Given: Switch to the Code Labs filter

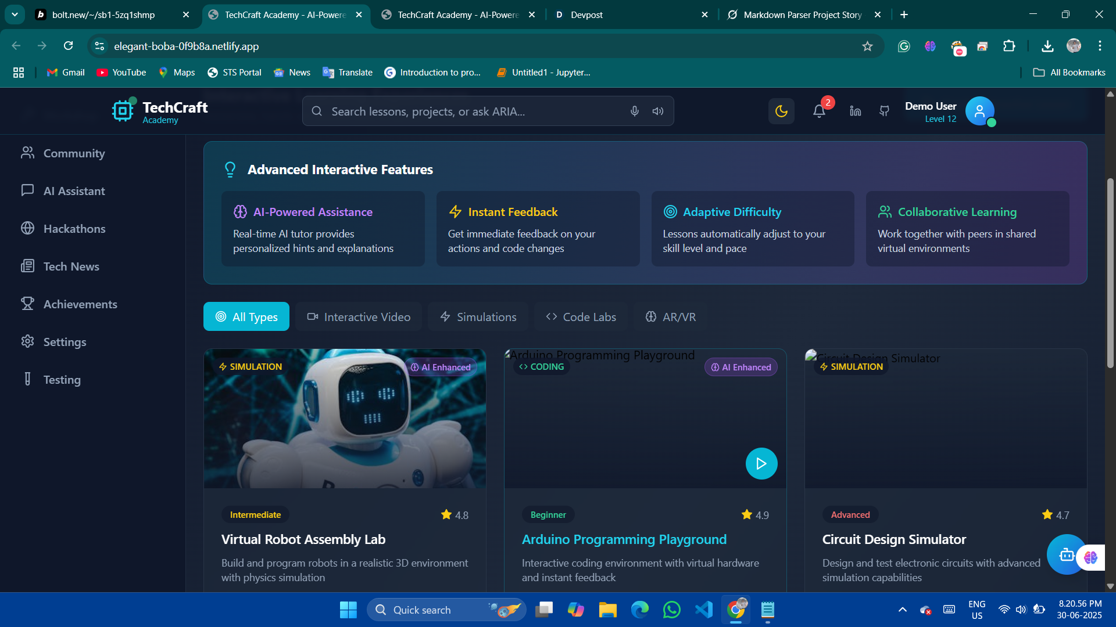Looking at the screenshot, I should (581, 317).
